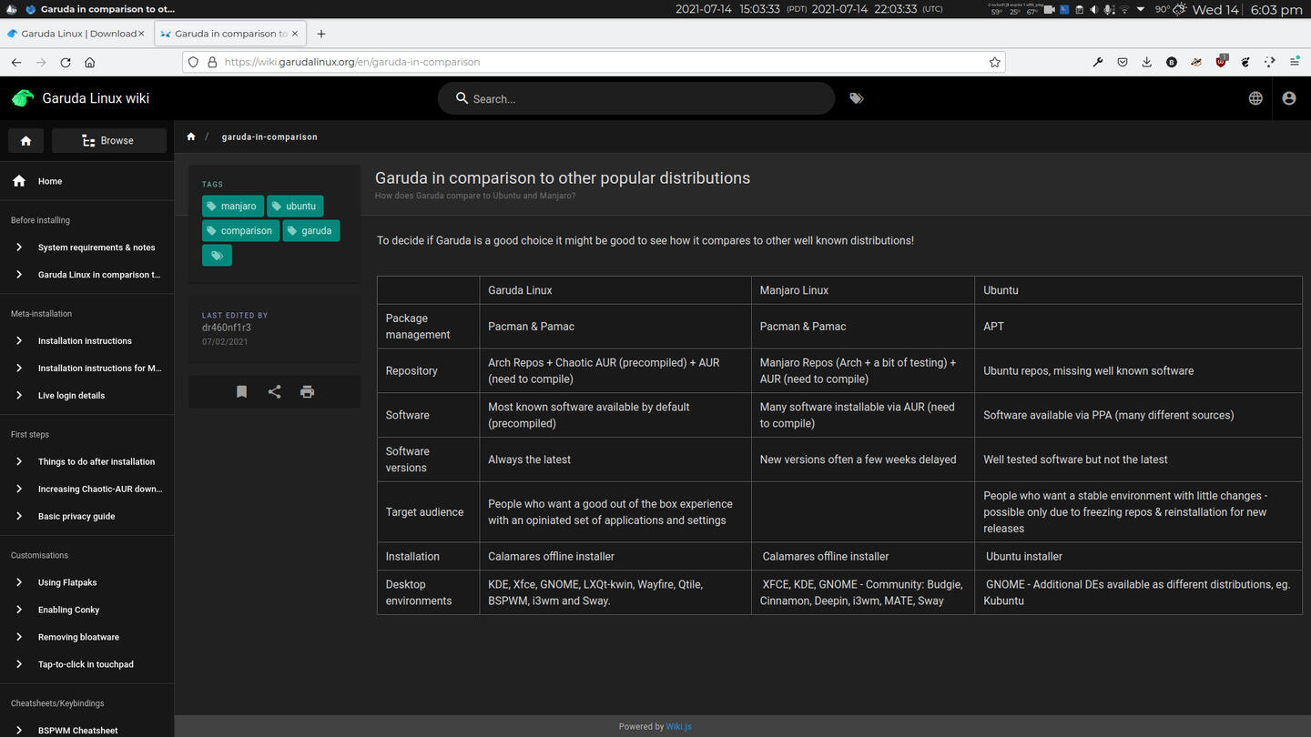Click the volume speaker icon in the system tray
1311x737 pixels.
click(x=1093, y=10)
